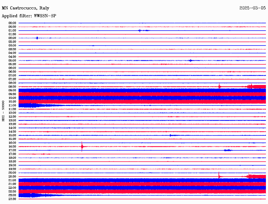Click the 09:30 time label

coord(12,94)
